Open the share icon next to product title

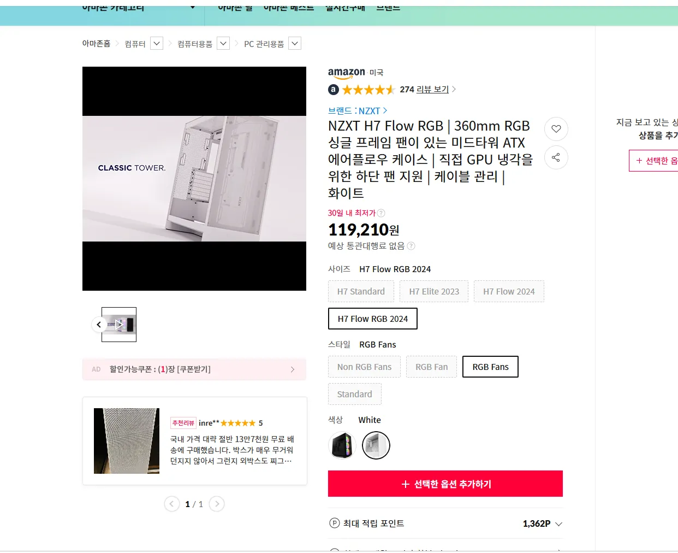click(556, 157)
